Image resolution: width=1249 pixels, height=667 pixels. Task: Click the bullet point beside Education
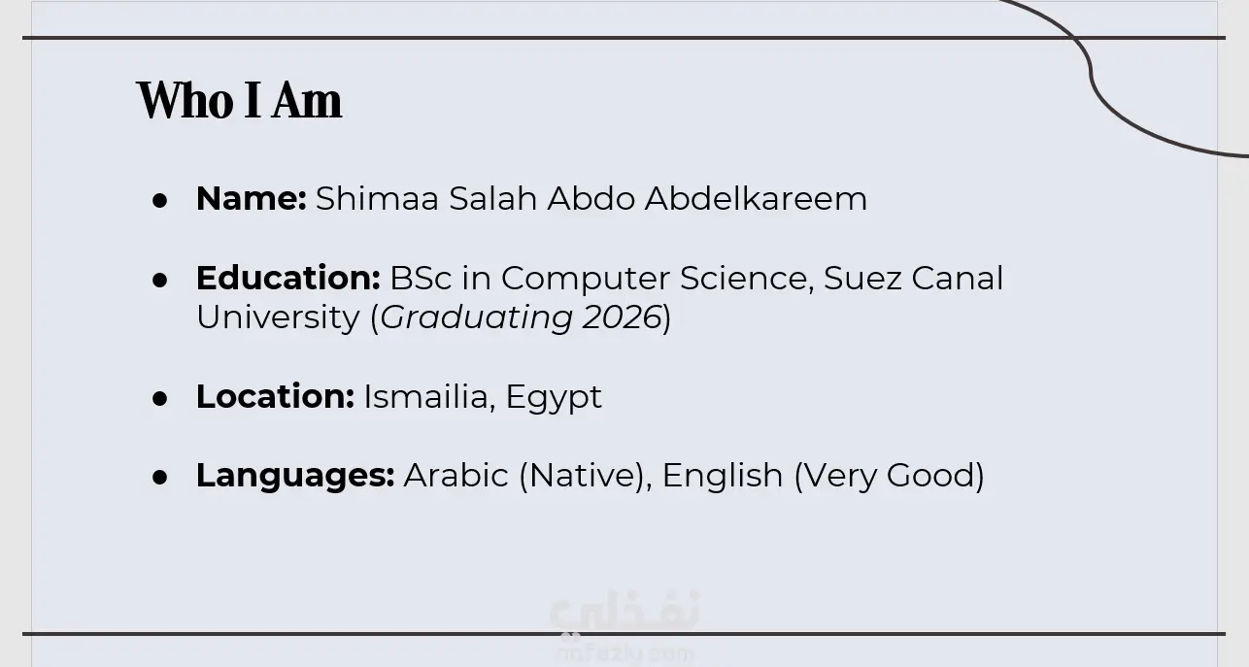(x=160, y=279)
